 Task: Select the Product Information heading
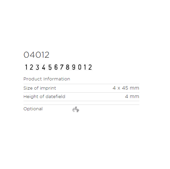coord(47,79)
